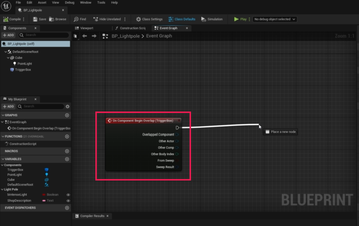Collapse the VARIABLES section
This screenshot has width=359, height=226.
[x=3, y=159]
